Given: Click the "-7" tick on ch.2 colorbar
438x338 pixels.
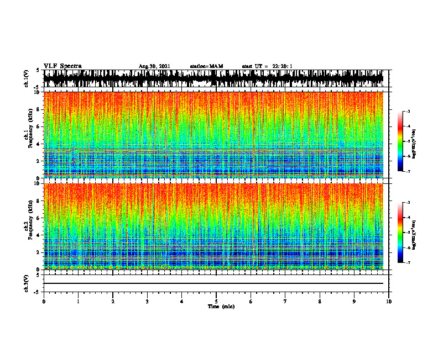Looking at the screenshot, I should point(408,262).
